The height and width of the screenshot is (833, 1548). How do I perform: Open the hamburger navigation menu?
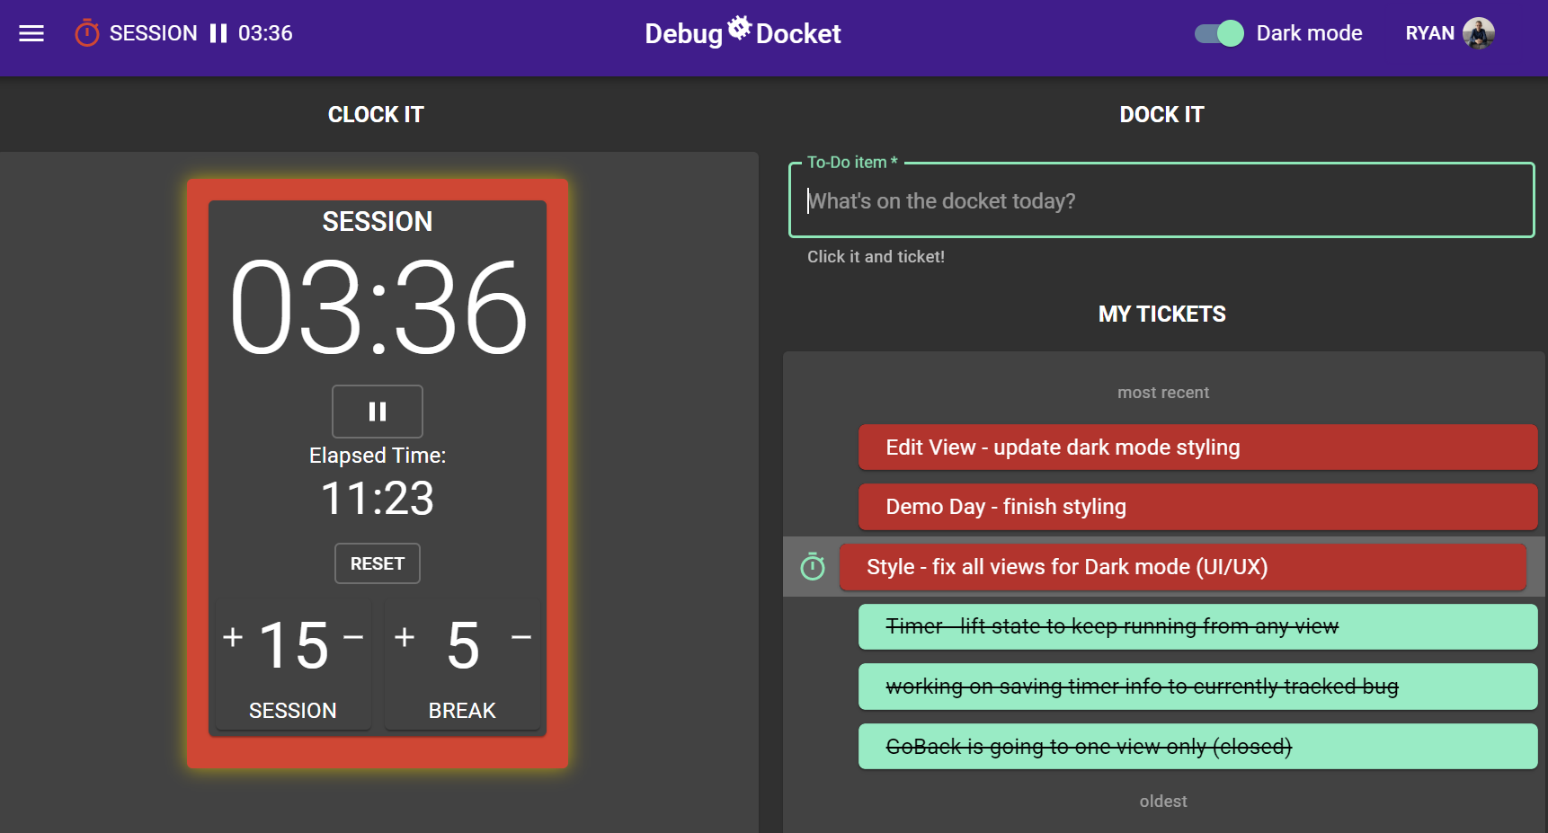tap(31, 33)
